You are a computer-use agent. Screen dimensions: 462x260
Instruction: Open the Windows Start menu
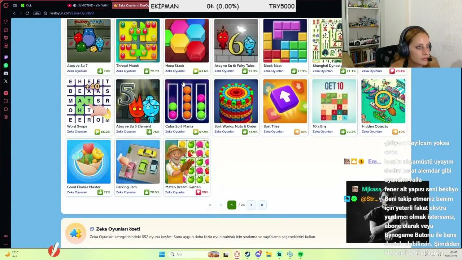tap(162, 254)
